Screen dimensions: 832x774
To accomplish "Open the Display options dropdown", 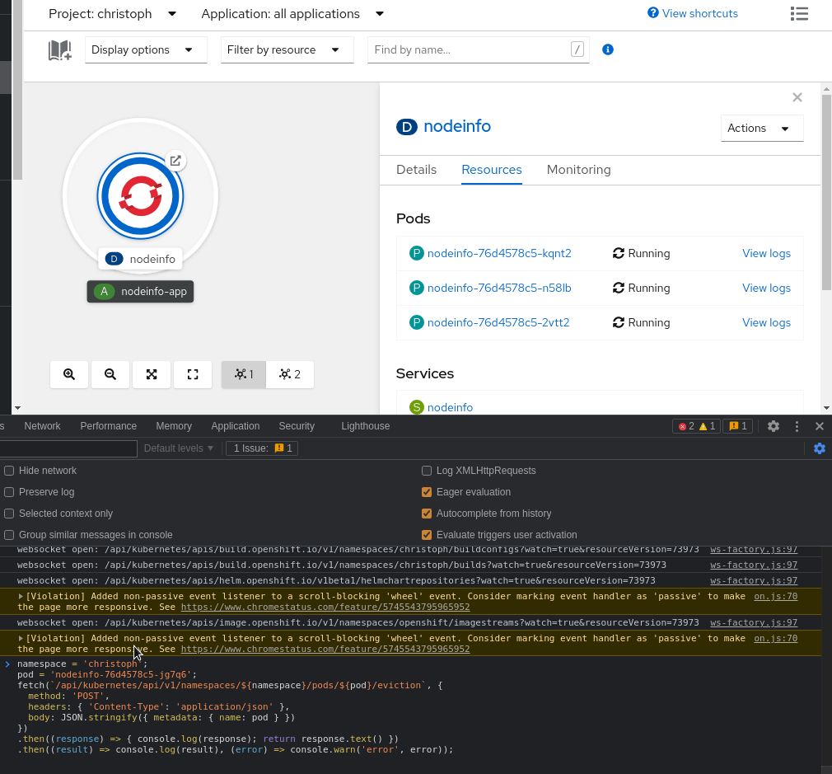I will pos(146,50).
